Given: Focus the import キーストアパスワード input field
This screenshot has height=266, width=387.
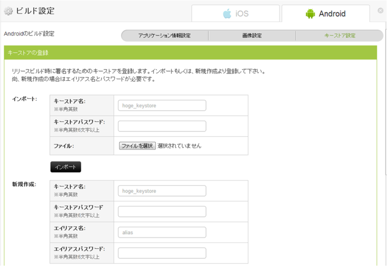Looking at the screenshot, I should pyautogui.click(x=162, y=126).
